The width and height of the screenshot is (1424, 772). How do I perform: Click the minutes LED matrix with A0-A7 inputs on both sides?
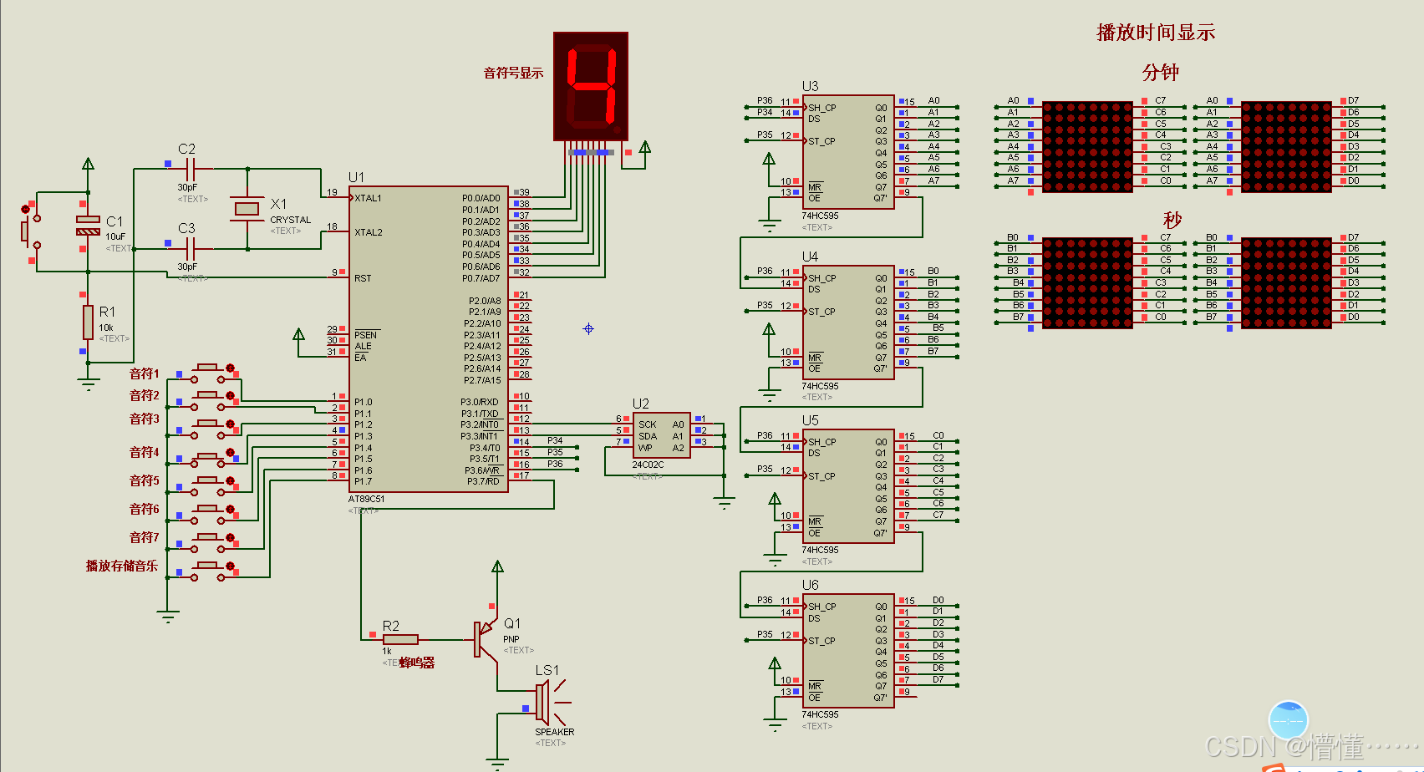1087,146
